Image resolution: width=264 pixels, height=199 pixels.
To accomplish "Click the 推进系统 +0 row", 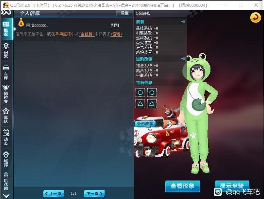I will [x=147, y=65].
